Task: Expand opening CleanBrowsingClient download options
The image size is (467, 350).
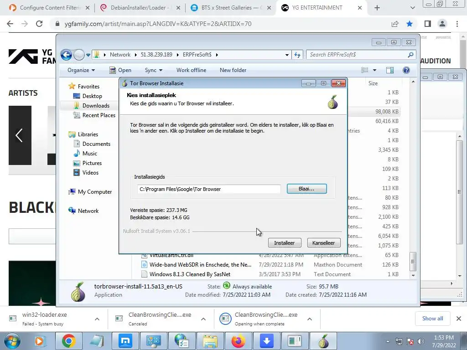Action: (310, 319)
